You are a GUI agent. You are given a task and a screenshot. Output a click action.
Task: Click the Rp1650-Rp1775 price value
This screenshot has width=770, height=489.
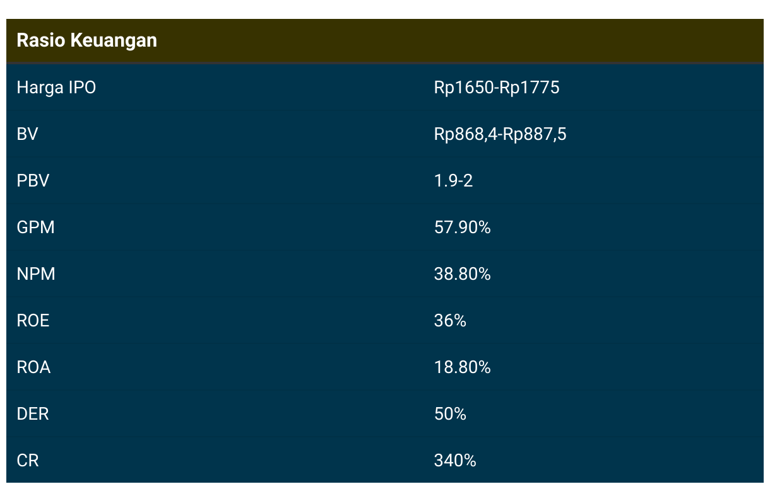click(497, 87)
